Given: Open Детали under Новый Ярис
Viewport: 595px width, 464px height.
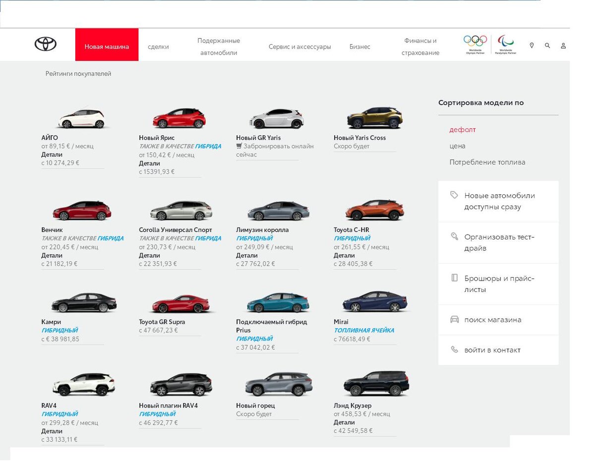Looking at the screenshot, I should pyautogui.click(x=149, y=163).
